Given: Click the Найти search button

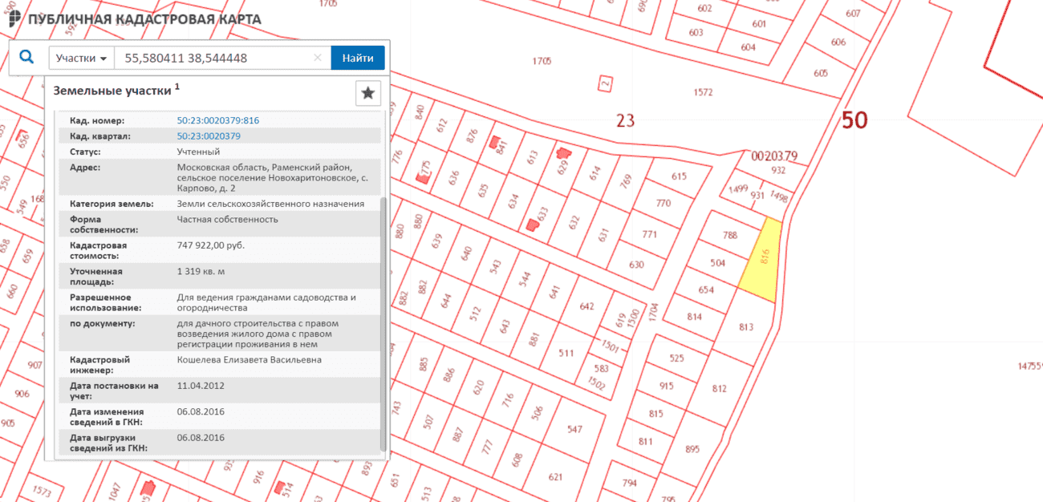Looking at the screenshot, I should [358, 58].
